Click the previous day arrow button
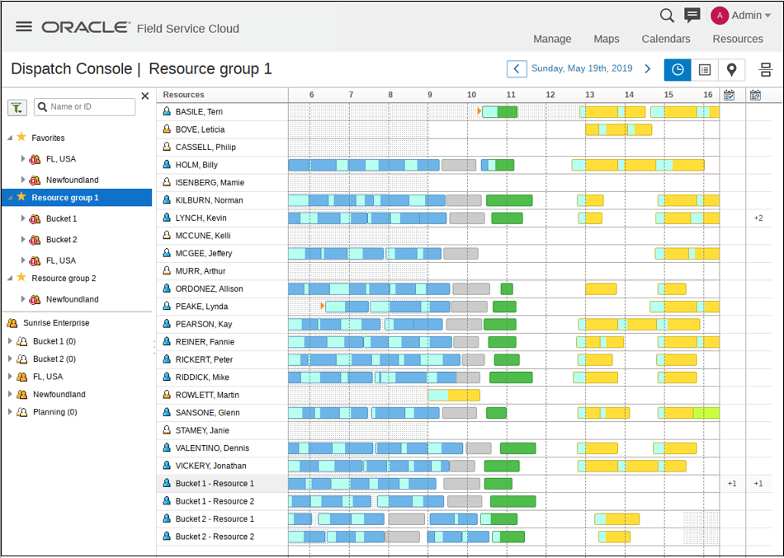 click(517, 69)
